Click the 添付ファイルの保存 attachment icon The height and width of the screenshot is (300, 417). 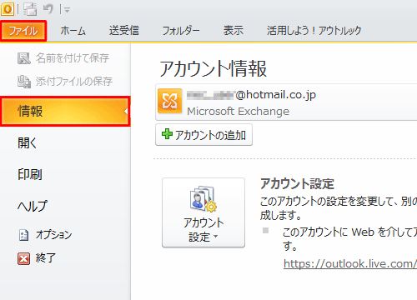[24, 82]
